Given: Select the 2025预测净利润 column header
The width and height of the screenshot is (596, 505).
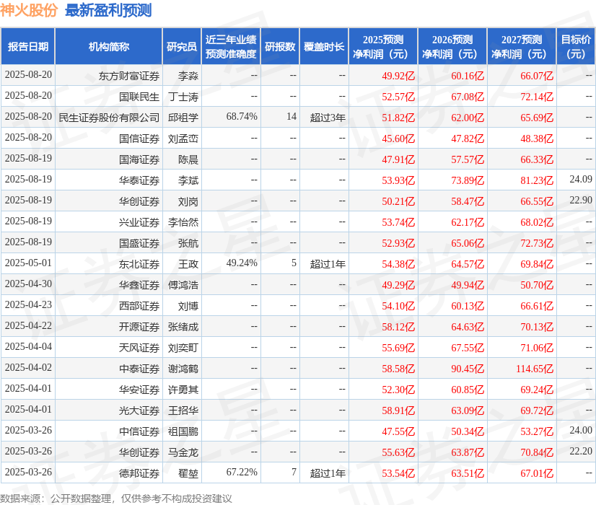Looking at the screenshot, I should pos(383,46).
